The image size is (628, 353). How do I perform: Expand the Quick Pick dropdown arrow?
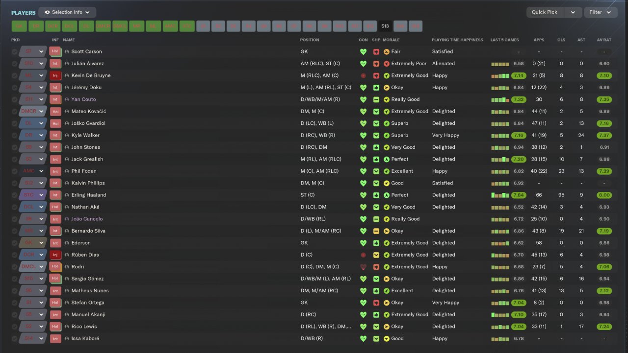tap(573, 12)
